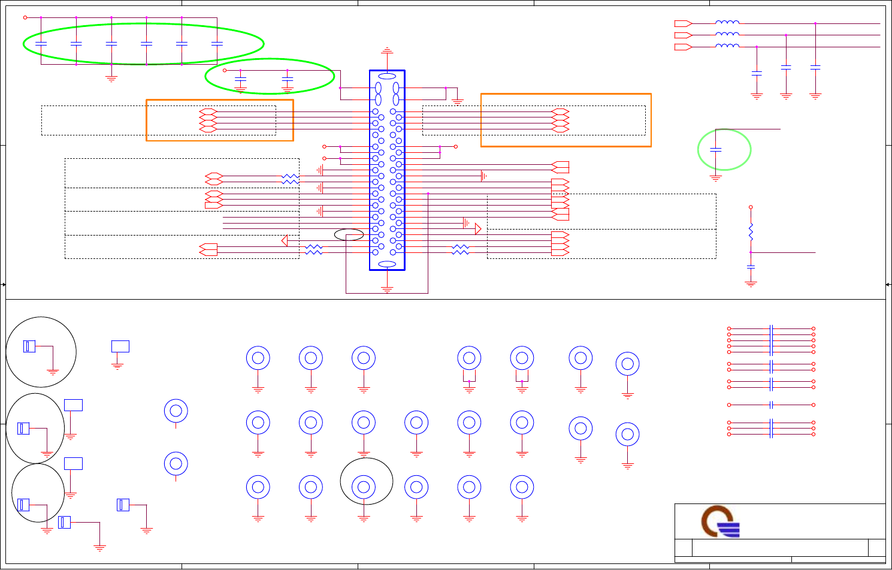Click the red open terminal circle at capacitor bank rail
The image size is (892, 570).
coord(25,17)
